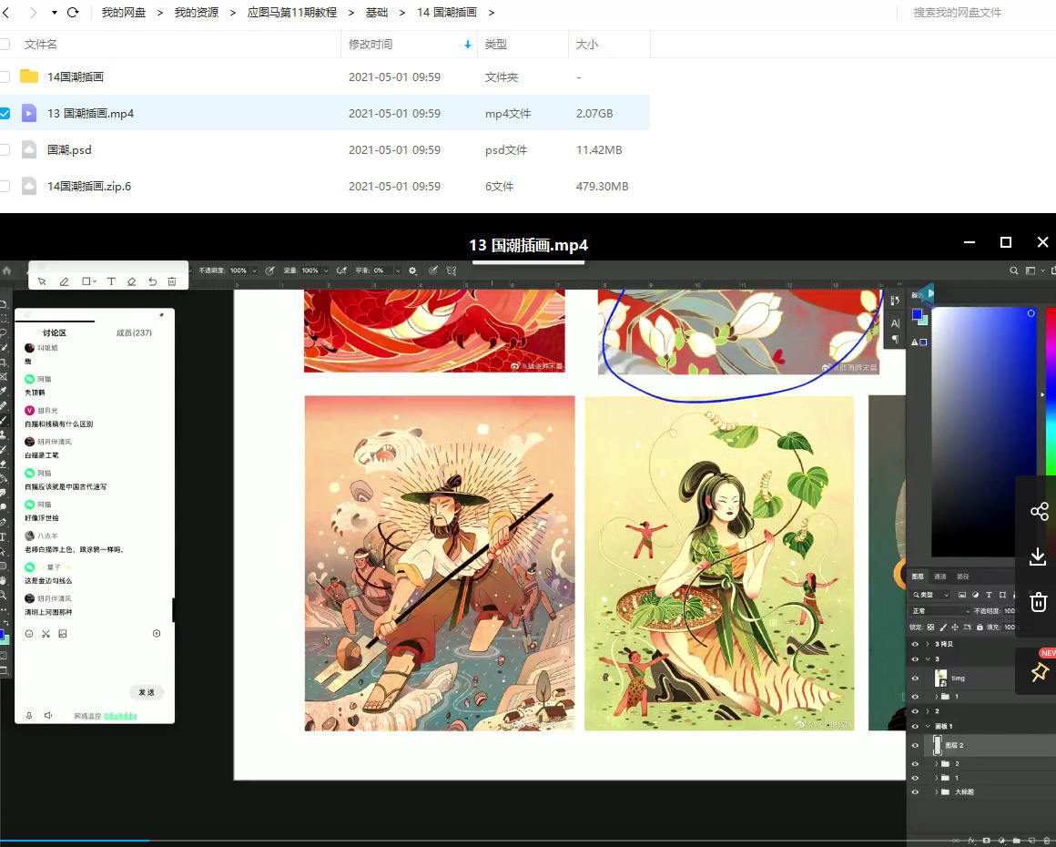1056x847 pixels.
Task: Open navigation history dropdown arrow
Action: coord(54,12)
